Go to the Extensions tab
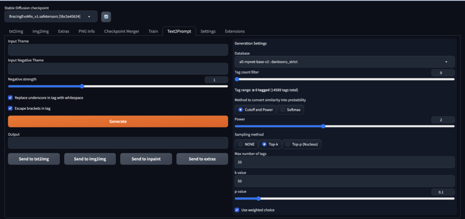The height and width of the screenshot is (219, 465). point(235,31)
